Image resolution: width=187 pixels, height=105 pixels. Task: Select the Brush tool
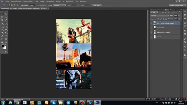6,23
